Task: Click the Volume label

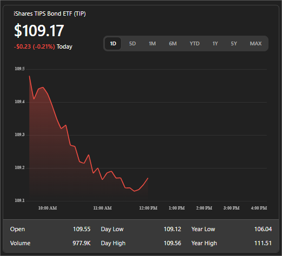Action: pyautogui.click(x=20, y=243)
